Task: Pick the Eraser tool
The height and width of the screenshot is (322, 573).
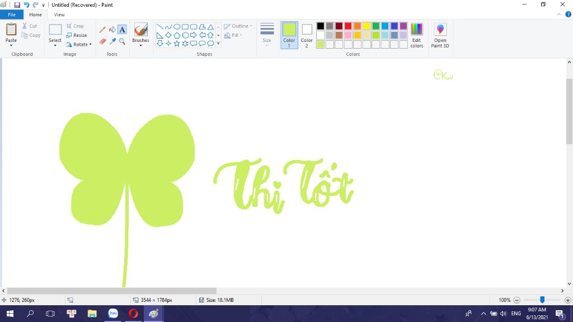Action: (102, 41)
